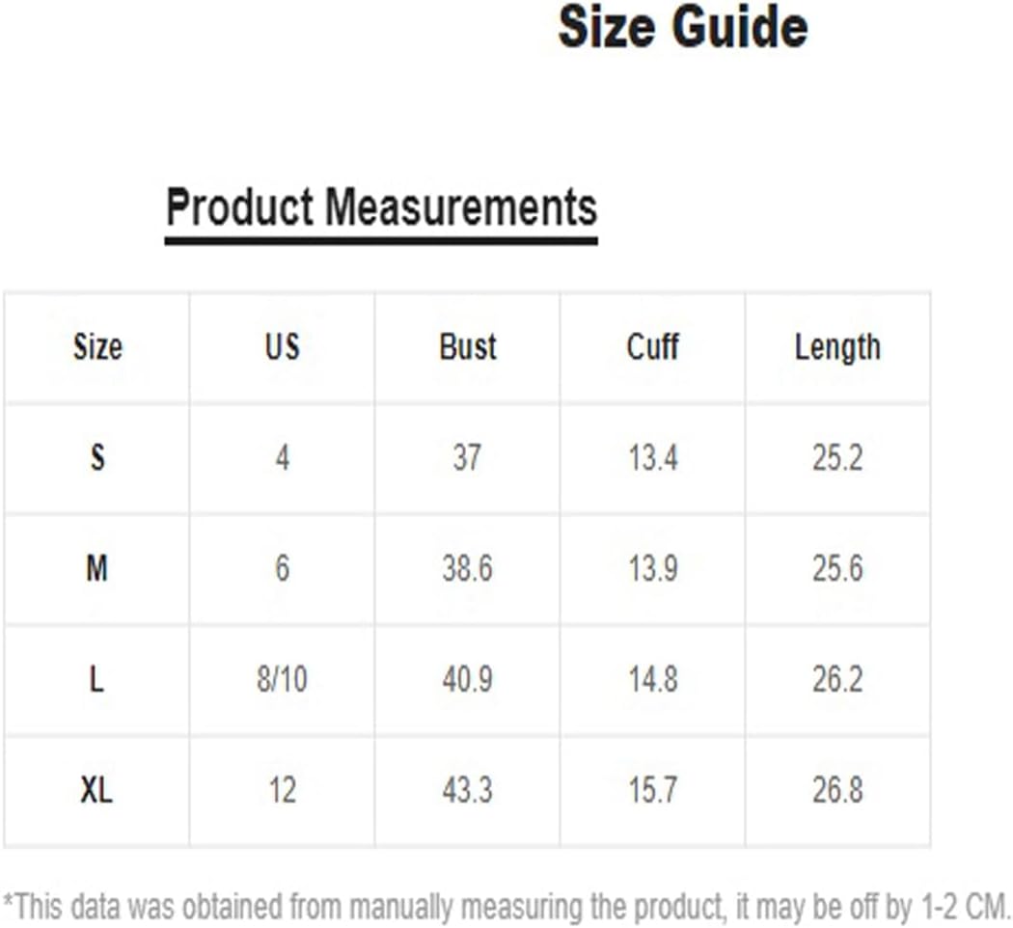This screenshot has height=928, width=1013.
Task: Click the 13.4 cuff measurement cell
Action: (652, 458)
